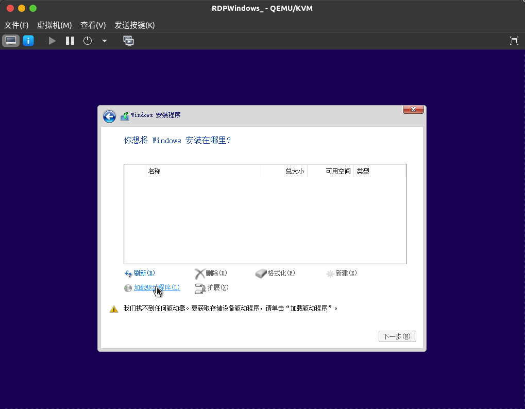
Task: Click the 刷新(R) refresh link
Action: coord(144,273)
